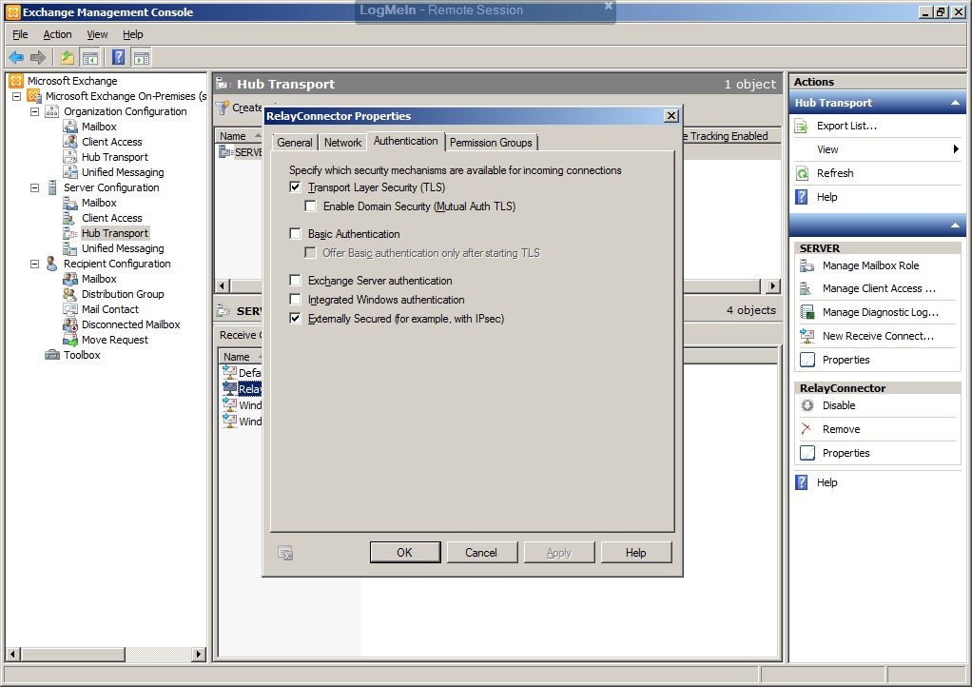Tick Integrated Windows authentication checkbox
The image size is (972, 687).
[295, 300]
